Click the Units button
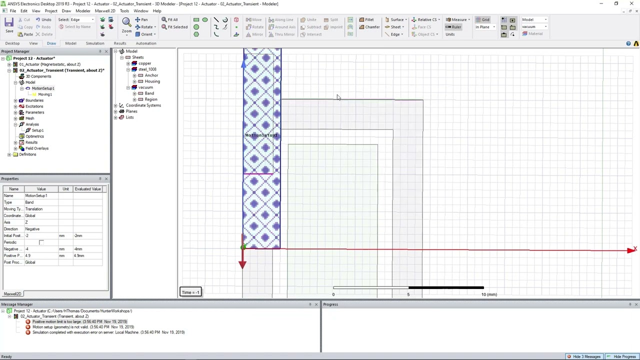This screenshot has height=360, width=640. click(x=450, y=34)
